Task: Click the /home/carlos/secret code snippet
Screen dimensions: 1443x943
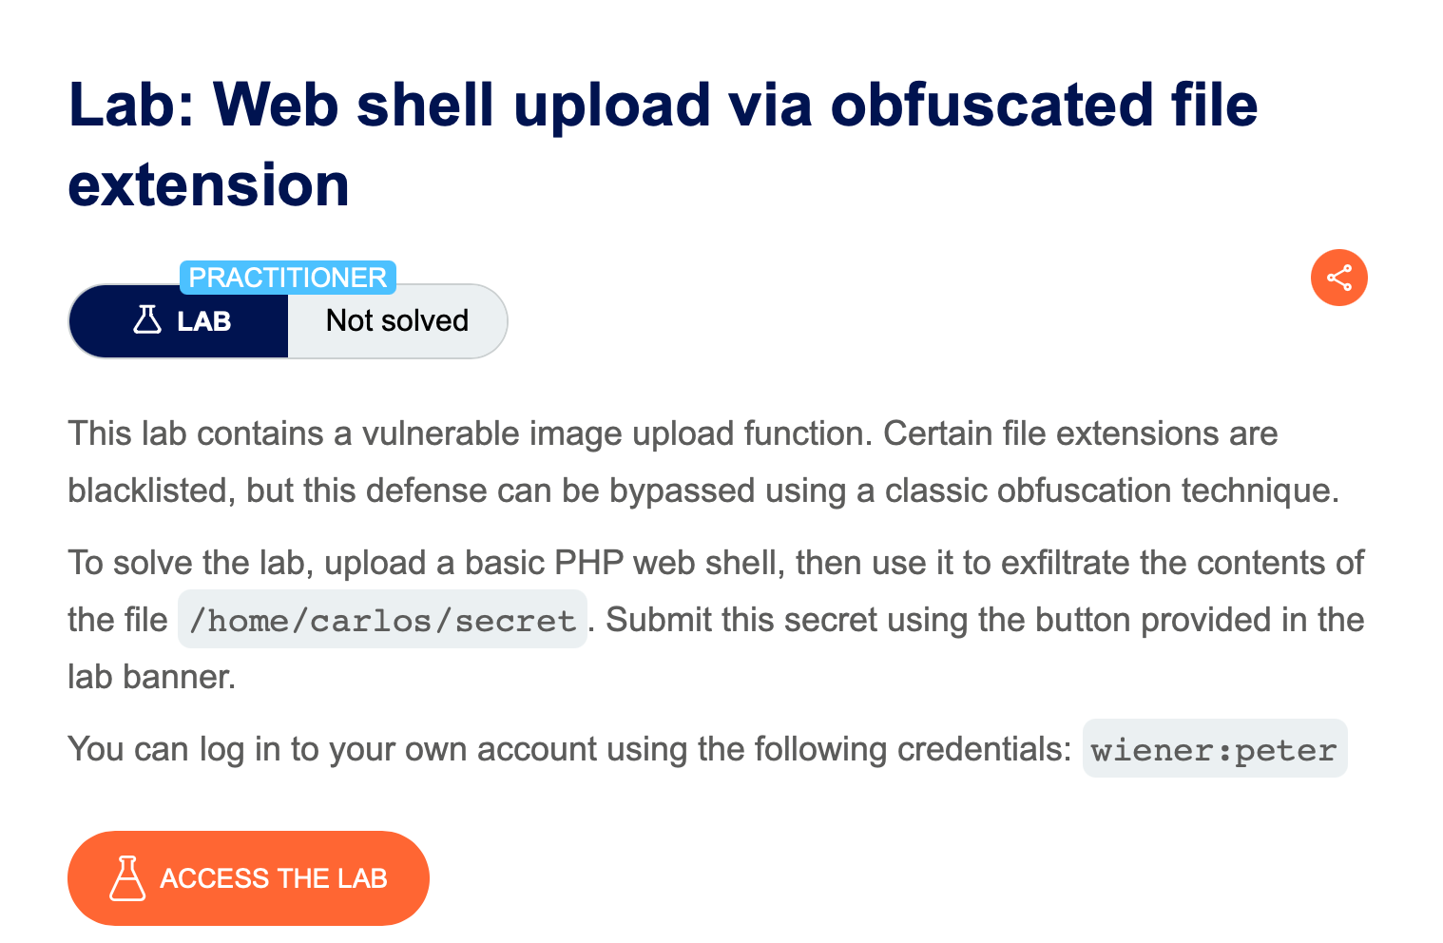Action: (x=382, y=620)
